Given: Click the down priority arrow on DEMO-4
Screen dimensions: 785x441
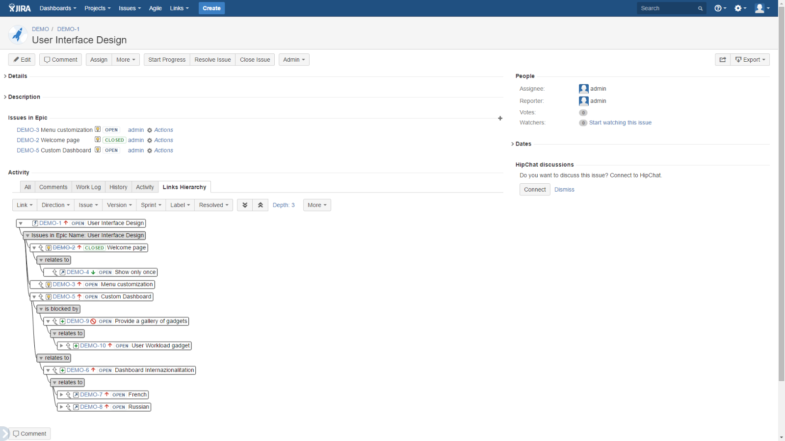Looking at the screenshot, I should (93, 272).
